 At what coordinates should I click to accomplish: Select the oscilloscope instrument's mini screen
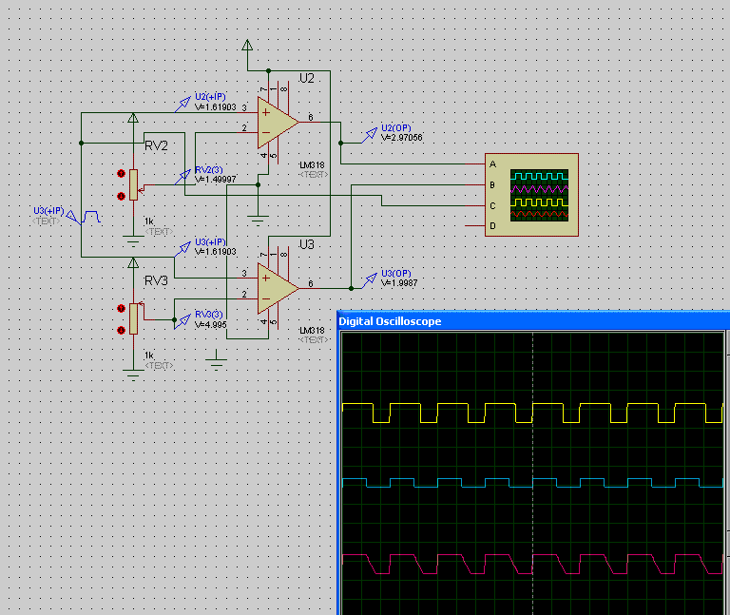(x=539, y=196)
